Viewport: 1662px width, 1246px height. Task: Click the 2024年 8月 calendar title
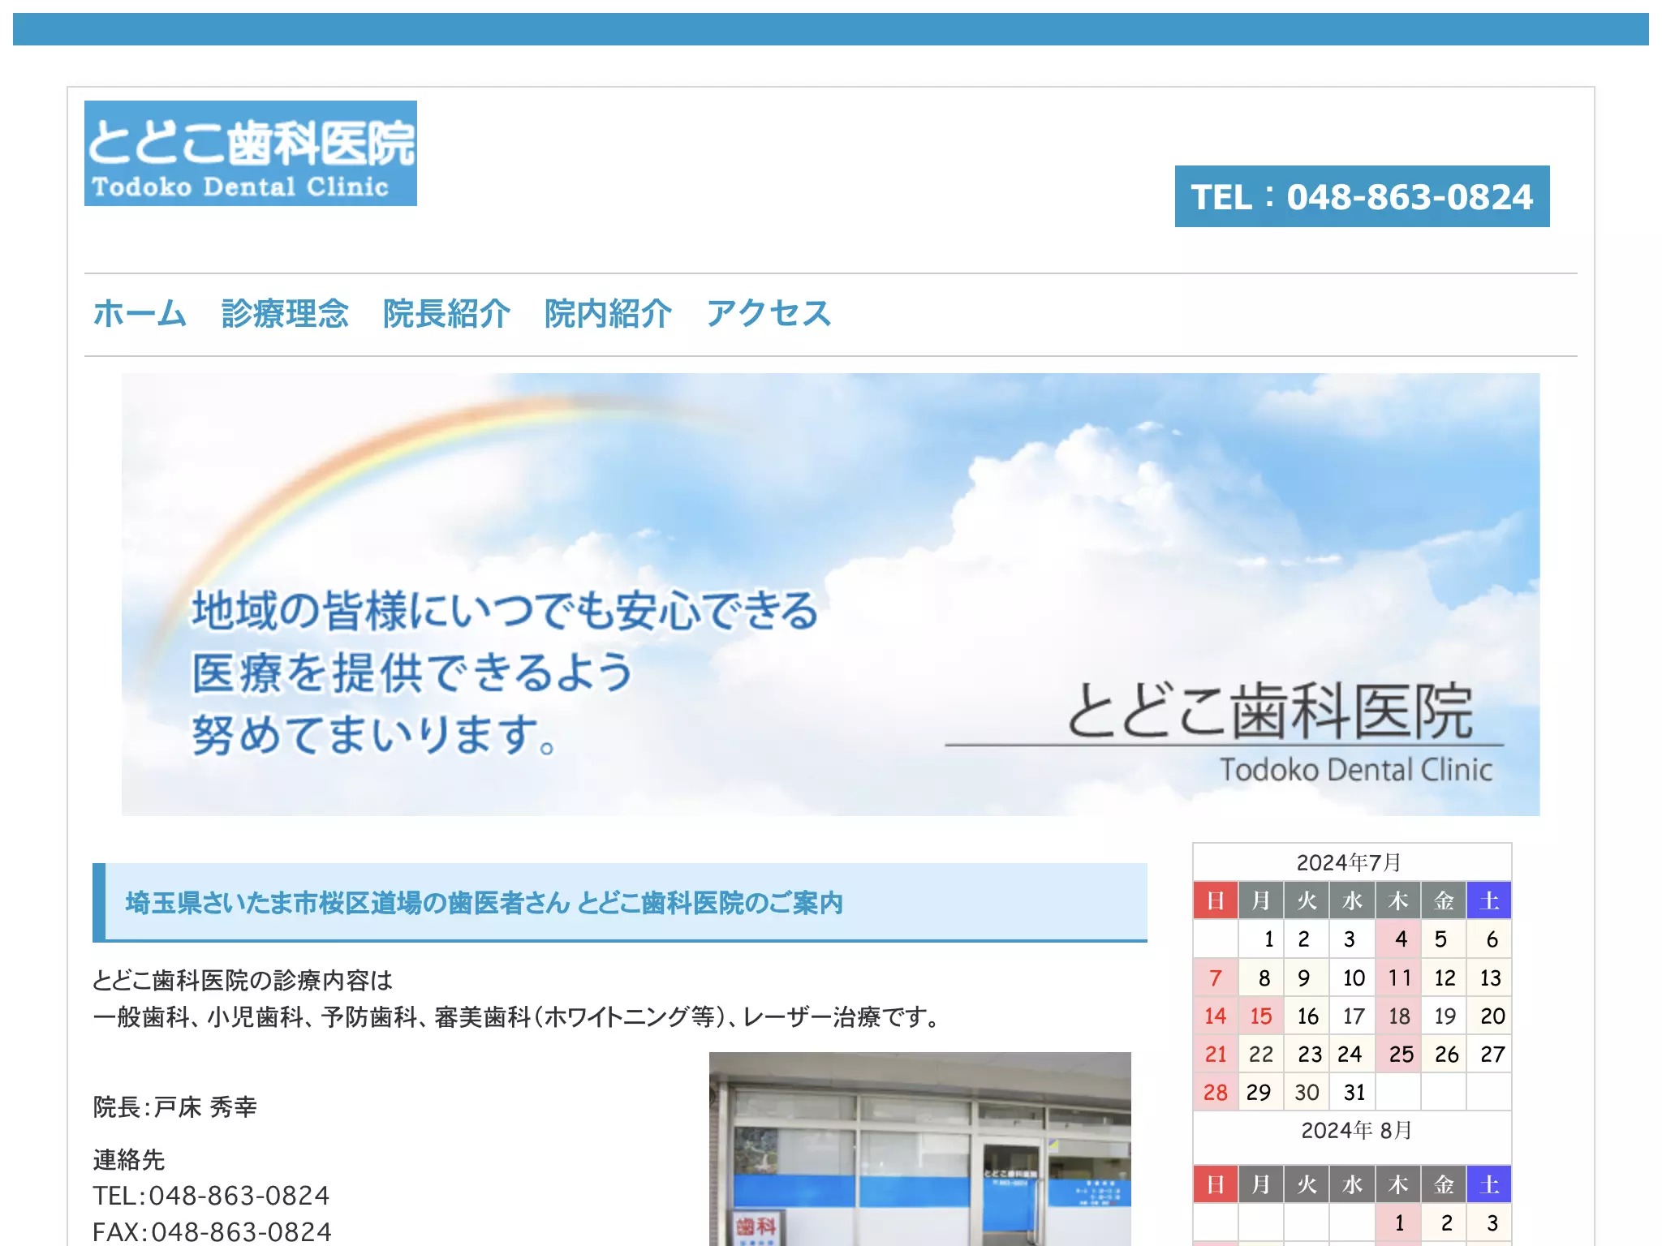1356,1130
